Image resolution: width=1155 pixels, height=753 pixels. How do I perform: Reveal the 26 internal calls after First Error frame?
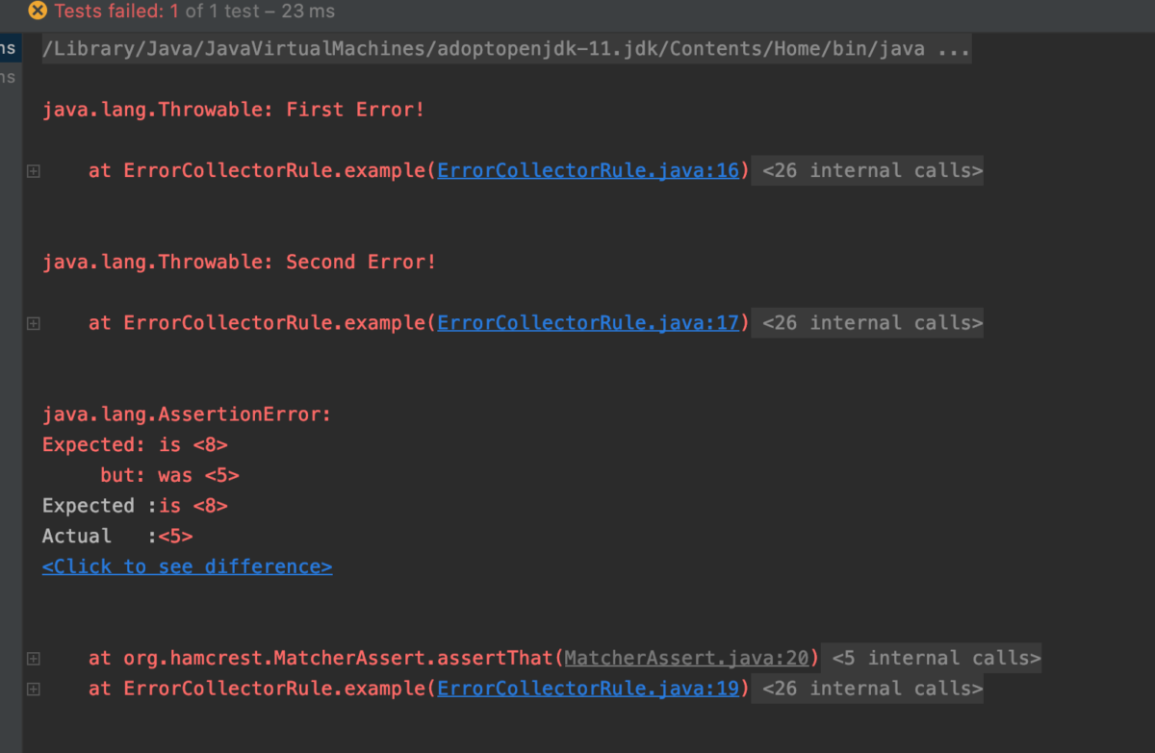click(866, 170)
